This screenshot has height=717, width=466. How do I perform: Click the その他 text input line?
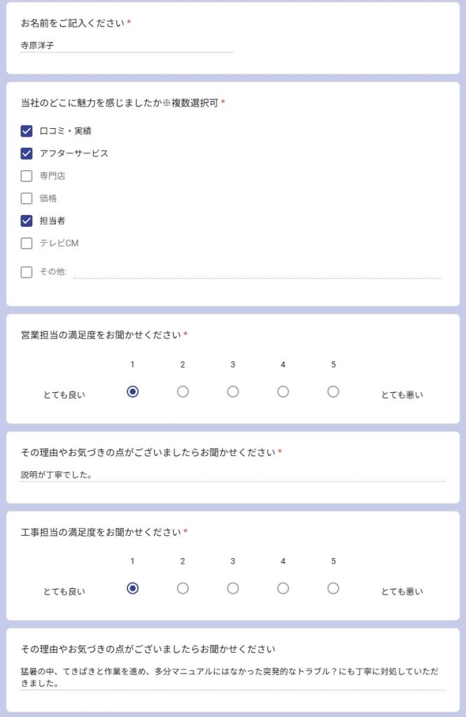point(257,272)
